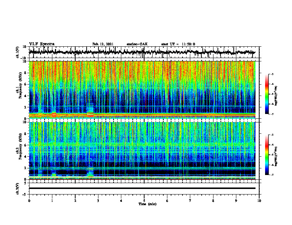Click the '-10' tick of ch.1(V) panel
Viewport: 292px width, 225px height.
[x=24, y=58]
